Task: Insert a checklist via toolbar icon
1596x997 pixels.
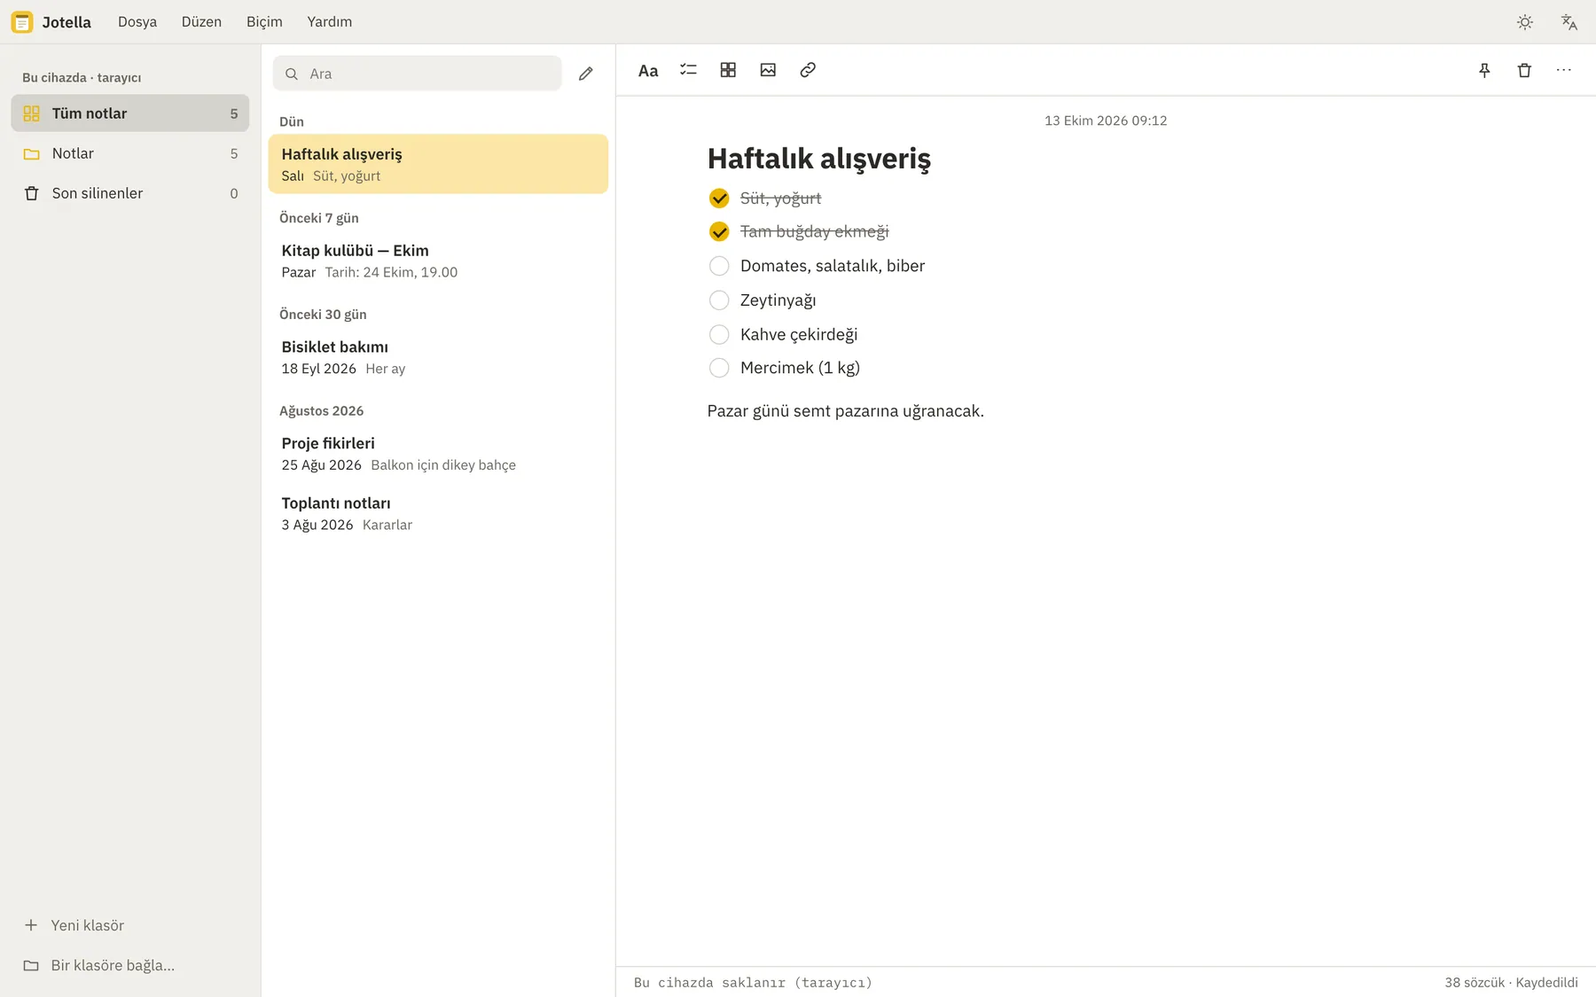Action: click(x=688, y=70)
